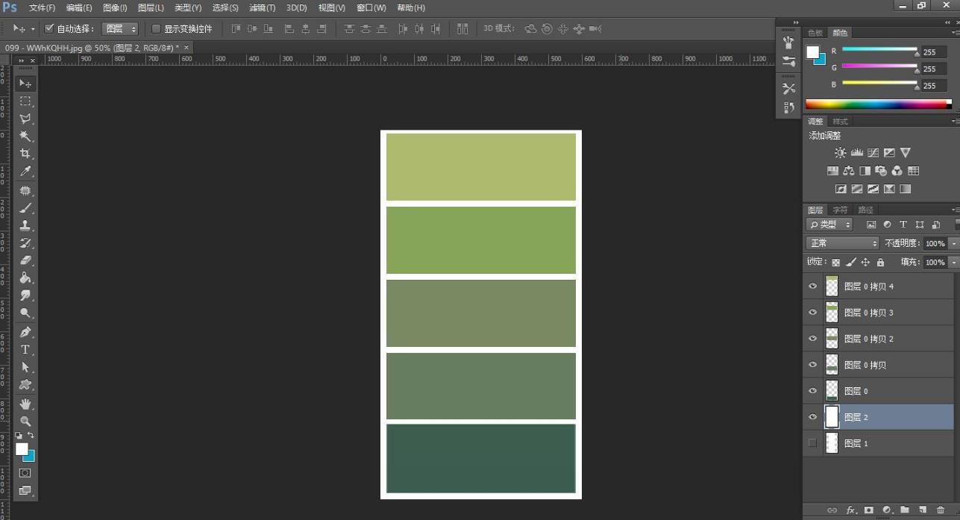This screenshot has height=520, width=960.
Task: Select the Crop tool
Action: (25, 154)
